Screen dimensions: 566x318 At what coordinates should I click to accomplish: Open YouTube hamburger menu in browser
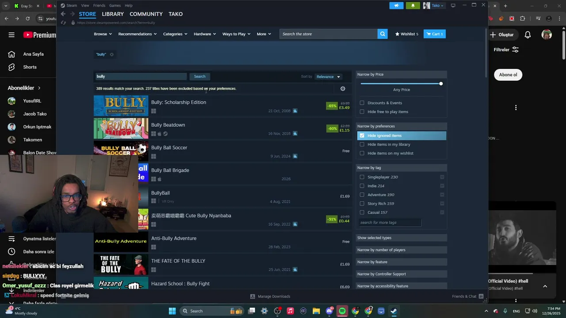(x=11, y=35)
